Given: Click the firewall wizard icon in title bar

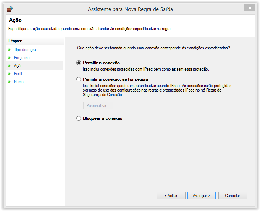Looking at the screenshot, I should point(10,9).
